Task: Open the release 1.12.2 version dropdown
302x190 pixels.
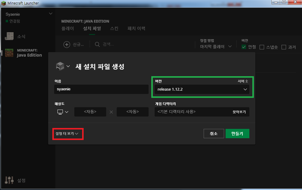Action: [202, 89]
